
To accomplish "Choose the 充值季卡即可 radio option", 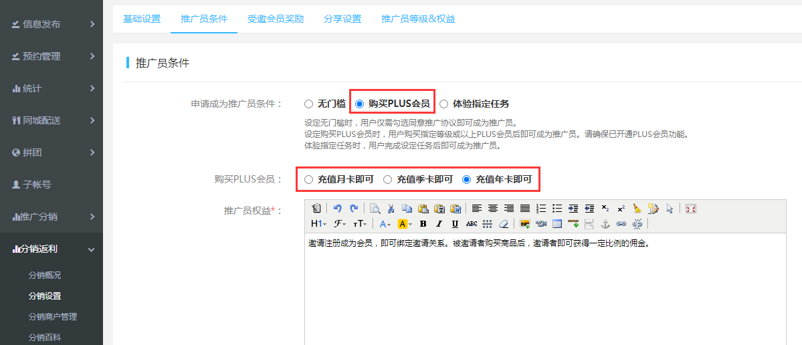I will pyautogui.click(x=387, y=179).
